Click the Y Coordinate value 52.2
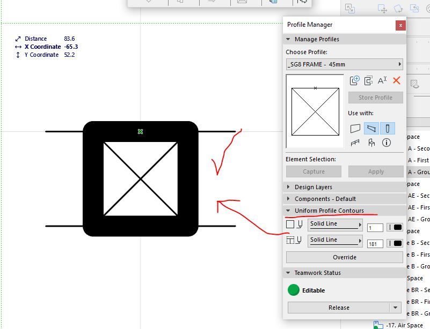 click(x=69, y=55)
